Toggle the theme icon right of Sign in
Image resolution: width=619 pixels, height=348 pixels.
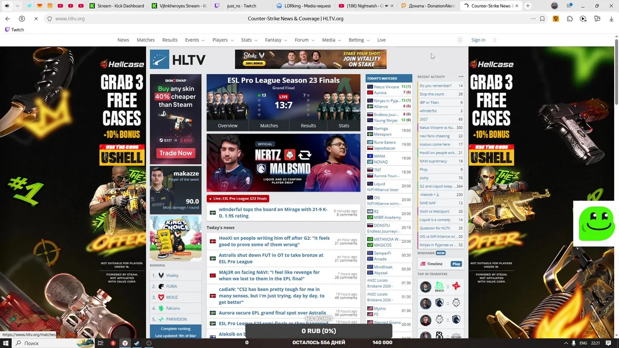(x=495, y=40)
